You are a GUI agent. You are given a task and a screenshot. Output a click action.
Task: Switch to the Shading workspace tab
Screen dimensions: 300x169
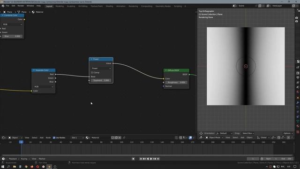point(109,6)
